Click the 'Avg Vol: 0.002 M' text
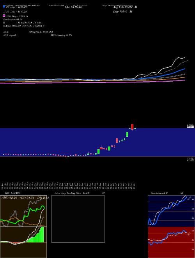The image size is (195, 258). [125, 7]
